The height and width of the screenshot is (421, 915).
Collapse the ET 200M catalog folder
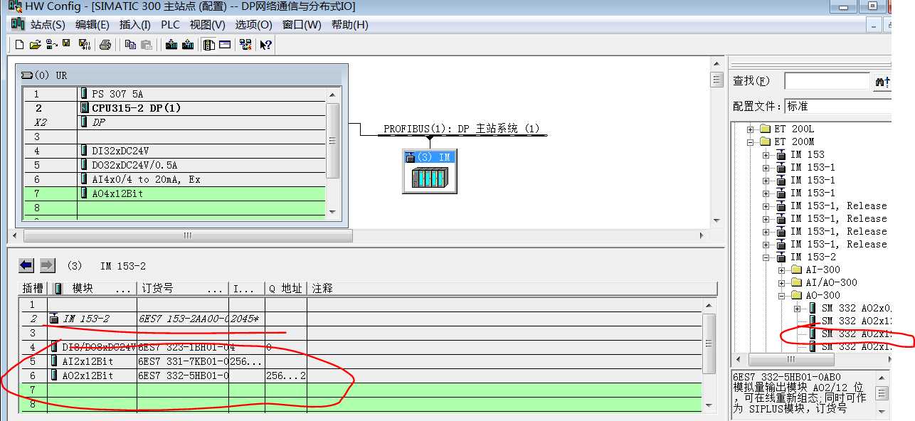point(750,142)
